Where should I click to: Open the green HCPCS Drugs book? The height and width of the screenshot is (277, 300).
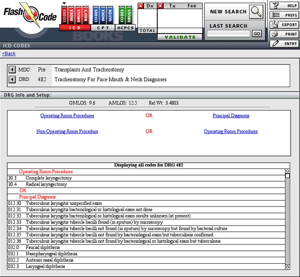[129, 15]
